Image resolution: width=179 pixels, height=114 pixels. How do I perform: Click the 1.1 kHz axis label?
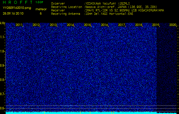click(x=3, y=37)
